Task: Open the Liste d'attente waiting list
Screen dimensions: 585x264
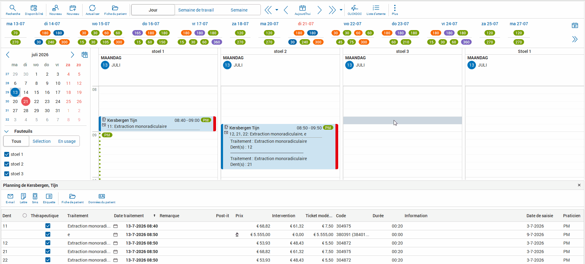Action: [376, 10]
